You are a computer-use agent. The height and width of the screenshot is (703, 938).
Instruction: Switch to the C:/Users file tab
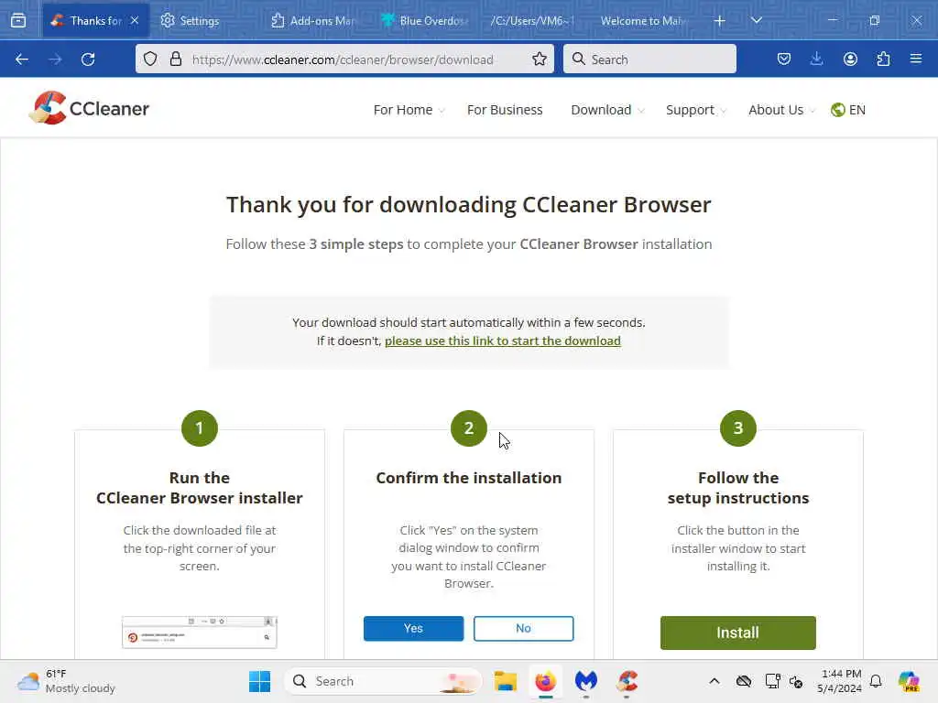[531, 21]
